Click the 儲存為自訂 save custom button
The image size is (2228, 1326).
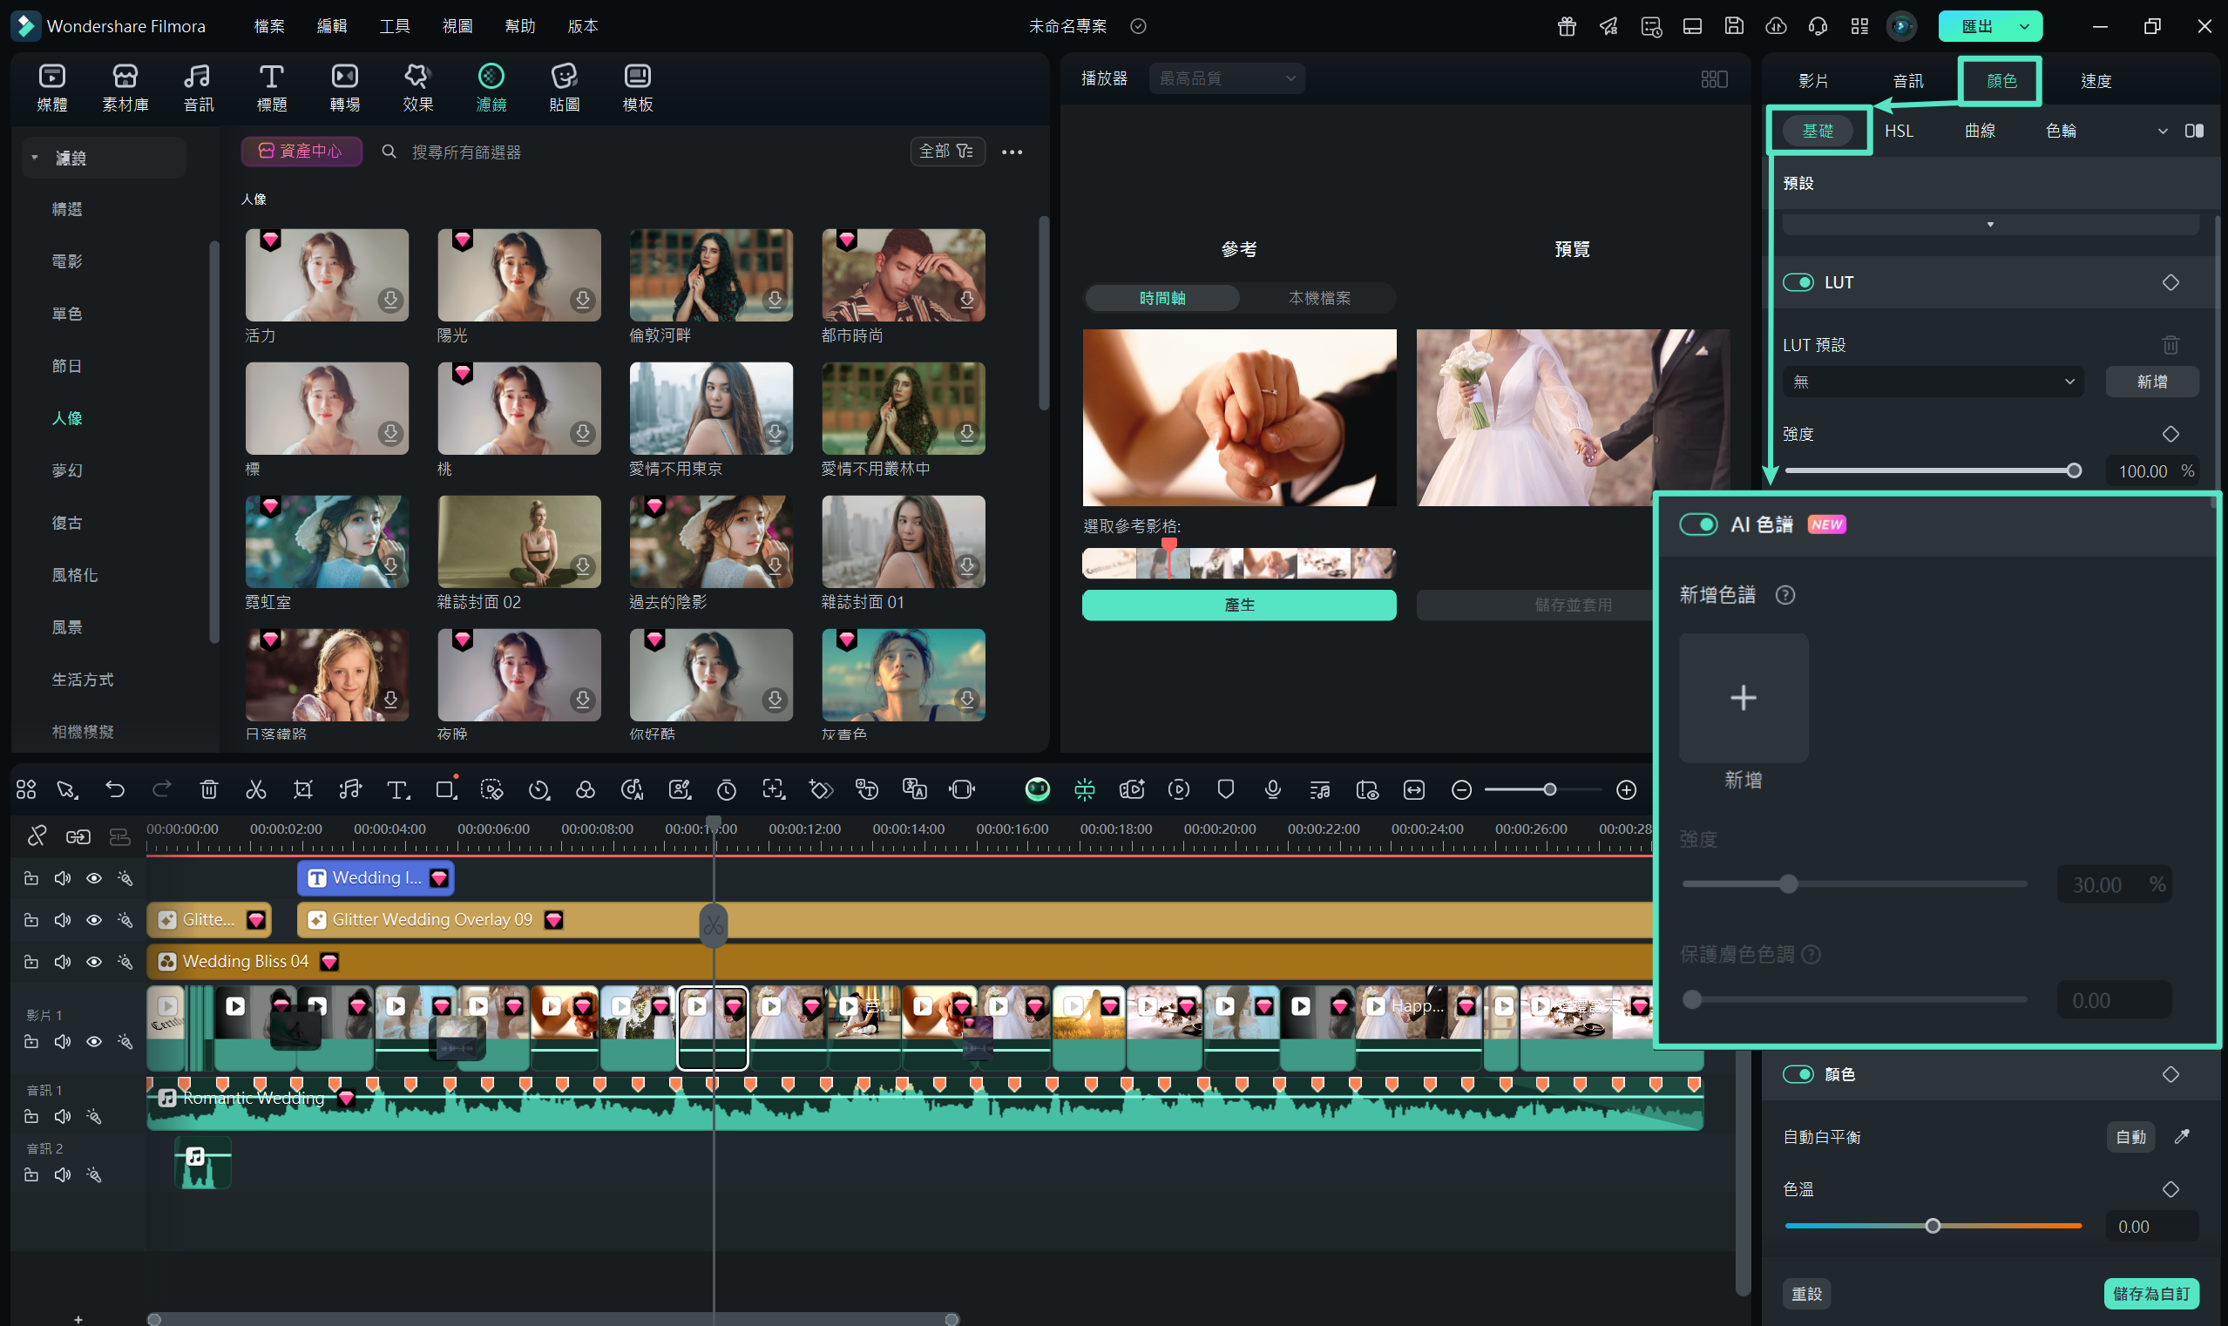pyautogui.click(x=2150, y=1294)
